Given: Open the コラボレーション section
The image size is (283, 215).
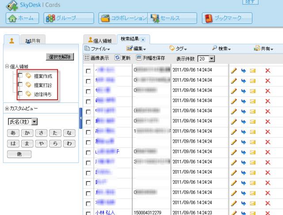Looking at the screenshot, I should 123,18.
